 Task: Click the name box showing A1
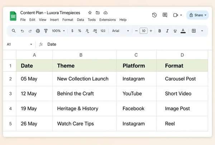tap(19, 45)
